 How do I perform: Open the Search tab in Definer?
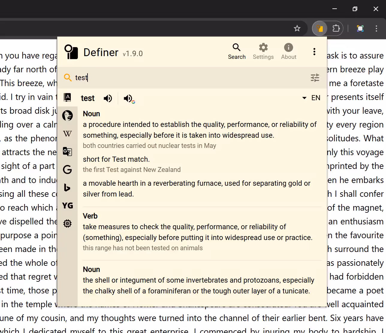[236, 52]
